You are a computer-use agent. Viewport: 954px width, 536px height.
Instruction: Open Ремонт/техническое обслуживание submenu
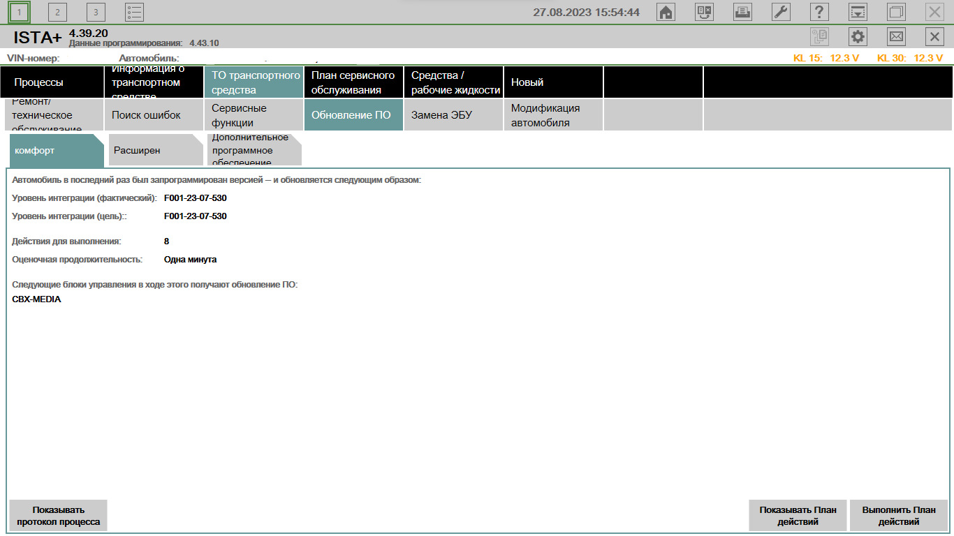(54, 115)
